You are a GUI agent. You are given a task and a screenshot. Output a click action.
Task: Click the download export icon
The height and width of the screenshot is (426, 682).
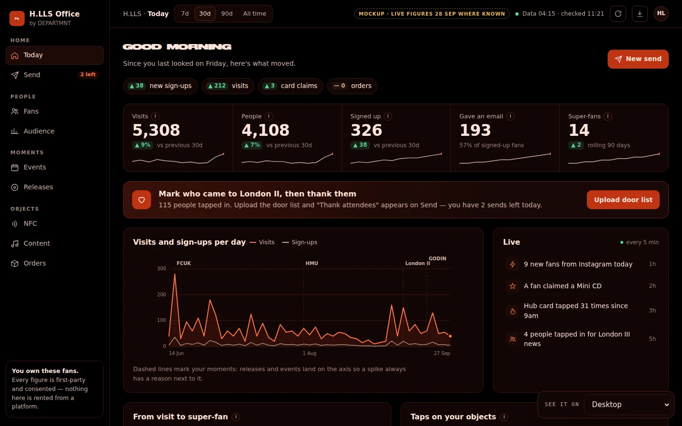pyautogui.click(x=640, y=14)
